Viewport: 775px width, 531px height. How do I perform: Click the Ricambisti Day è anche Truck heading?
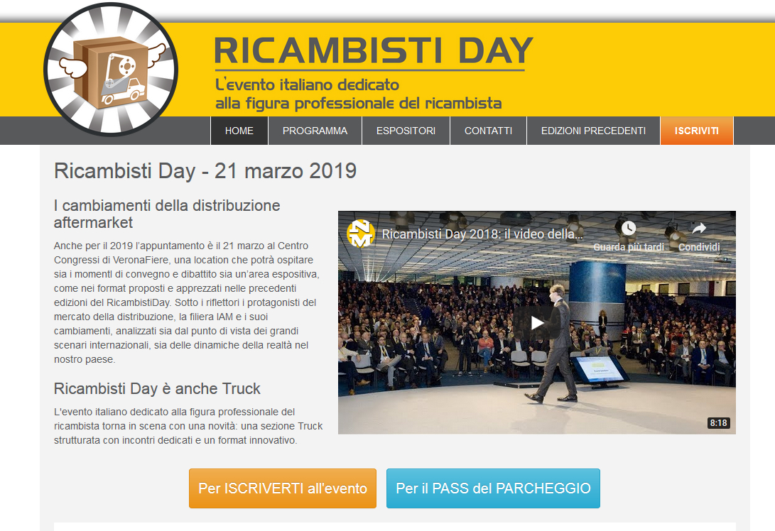[157, 389]
